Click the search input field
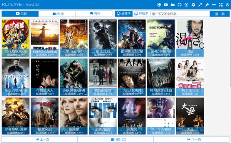Screen dimensions: 231x143 (180, 14)
